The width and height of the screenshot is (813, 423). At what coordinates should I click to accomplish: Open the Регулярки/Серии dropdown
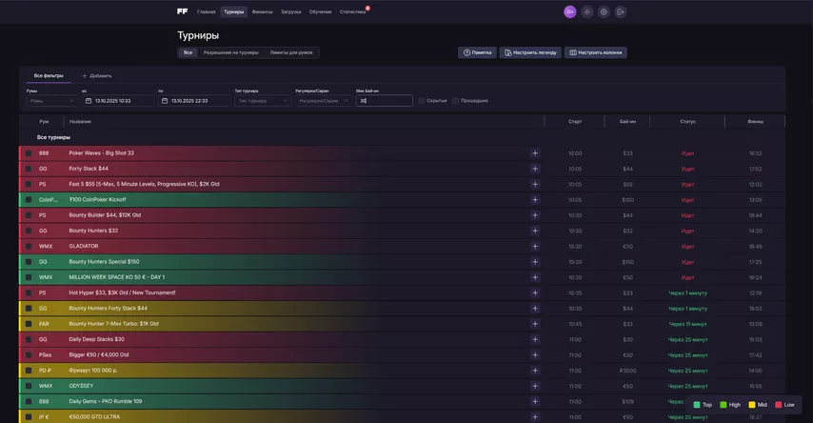point(323,100)
